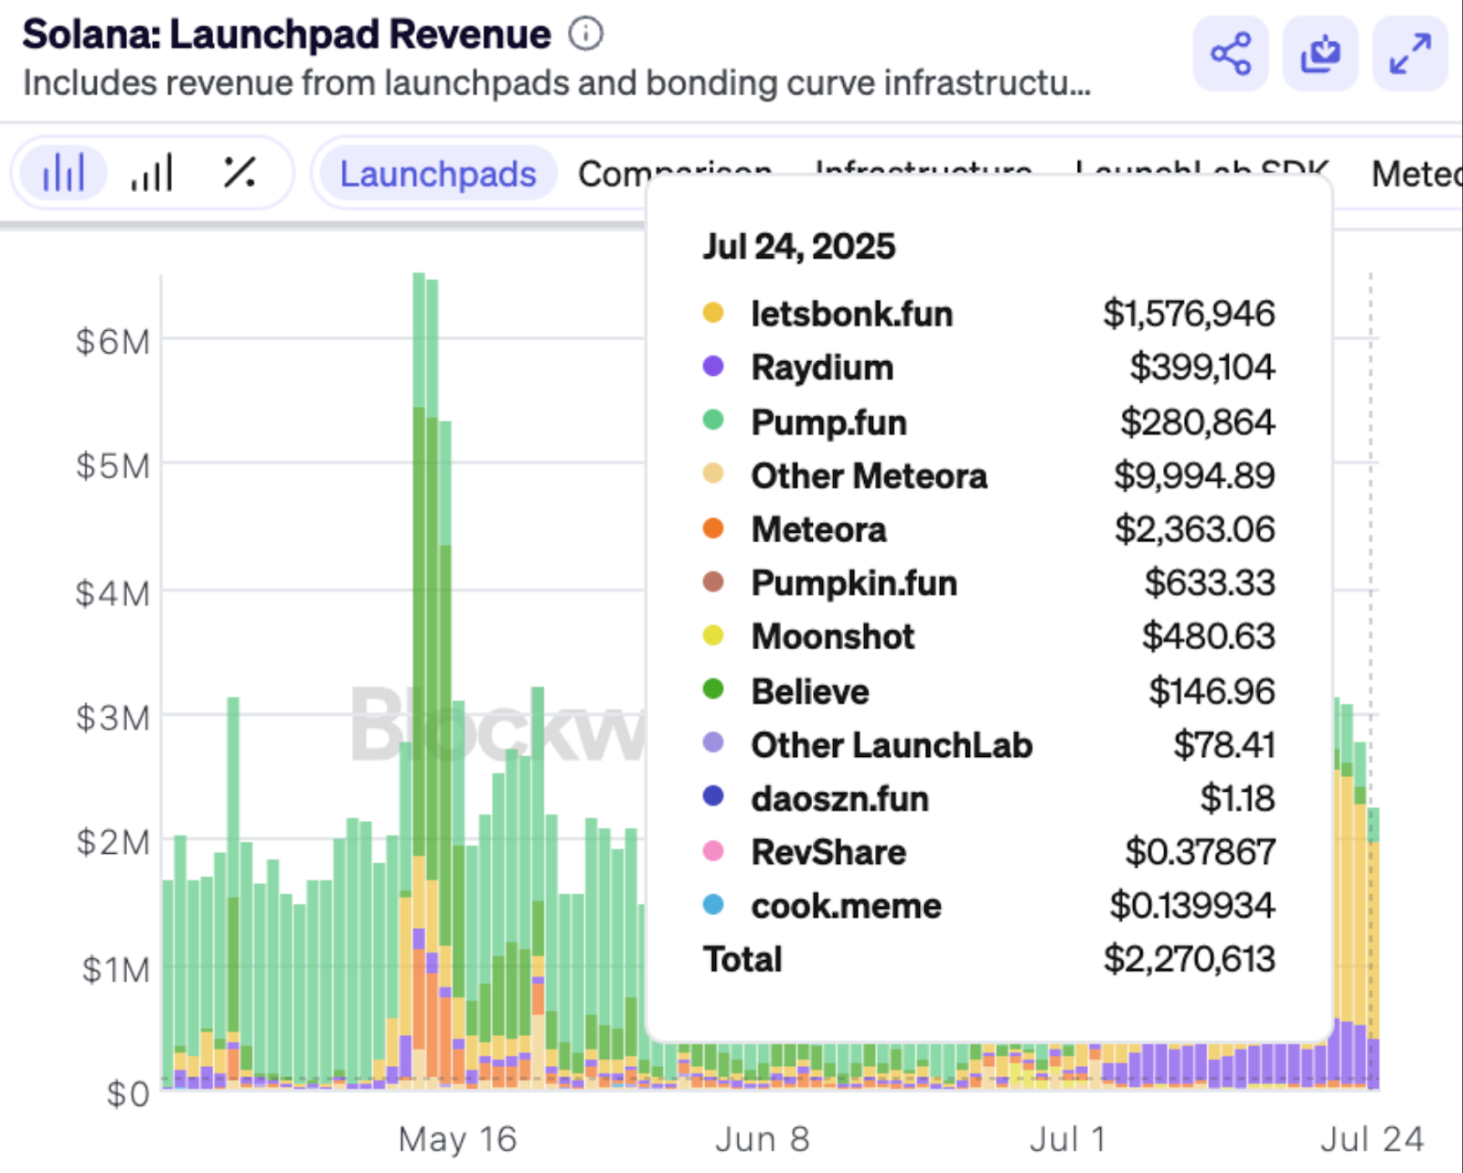
Task: Open the share chart button
Action: 1231,53
